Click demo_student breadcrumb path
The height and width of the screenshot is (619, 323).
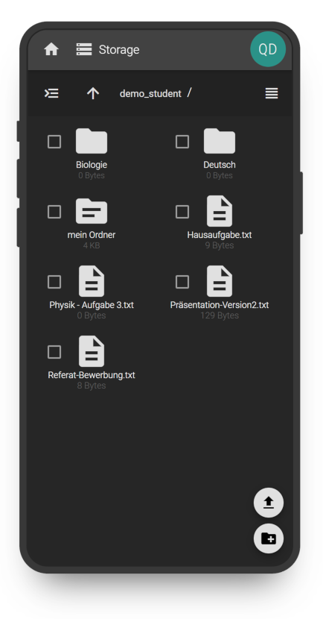150,93
